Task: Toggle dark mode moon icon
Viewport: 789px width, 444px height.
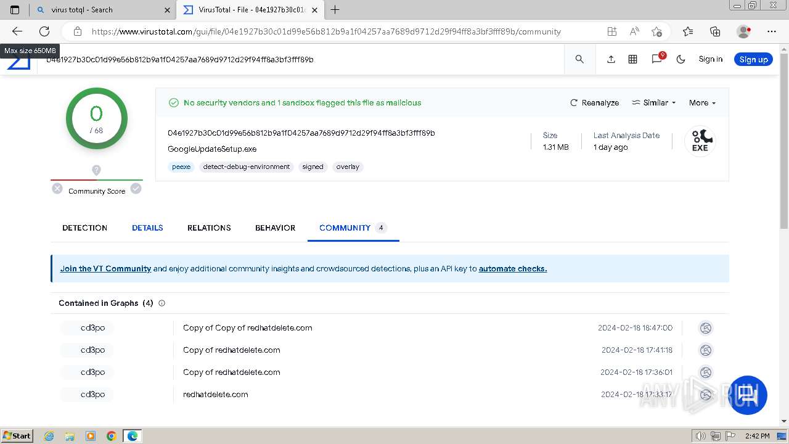Action: pyautogui.click(x=681, y=59)
